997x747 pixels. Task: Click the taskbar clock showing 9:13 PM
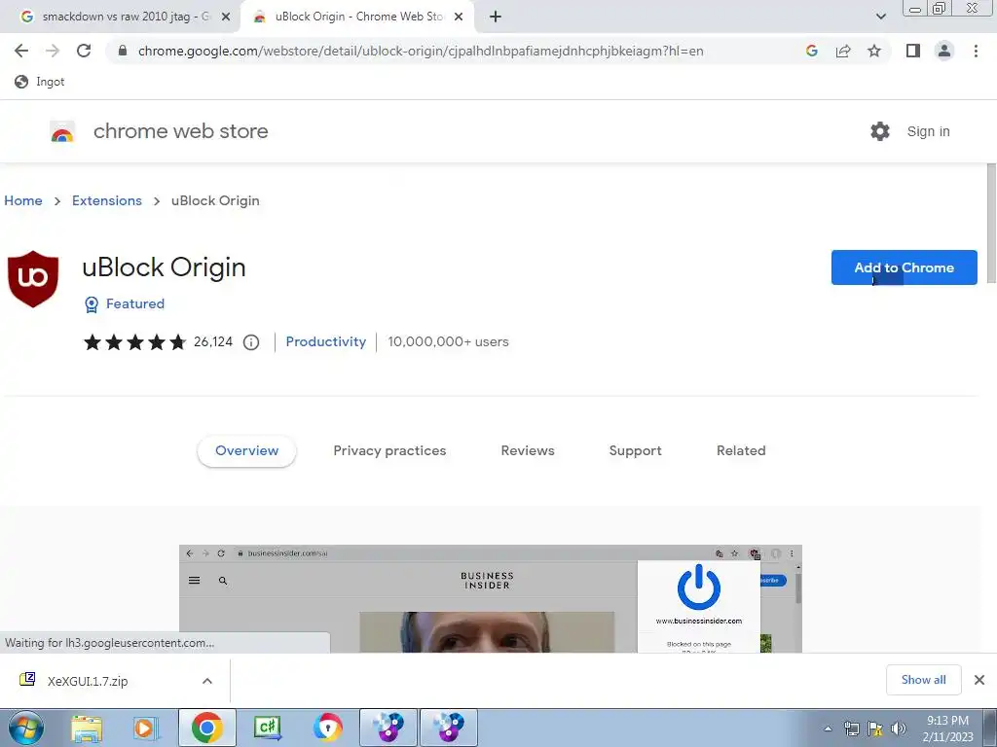pos(947,729)
